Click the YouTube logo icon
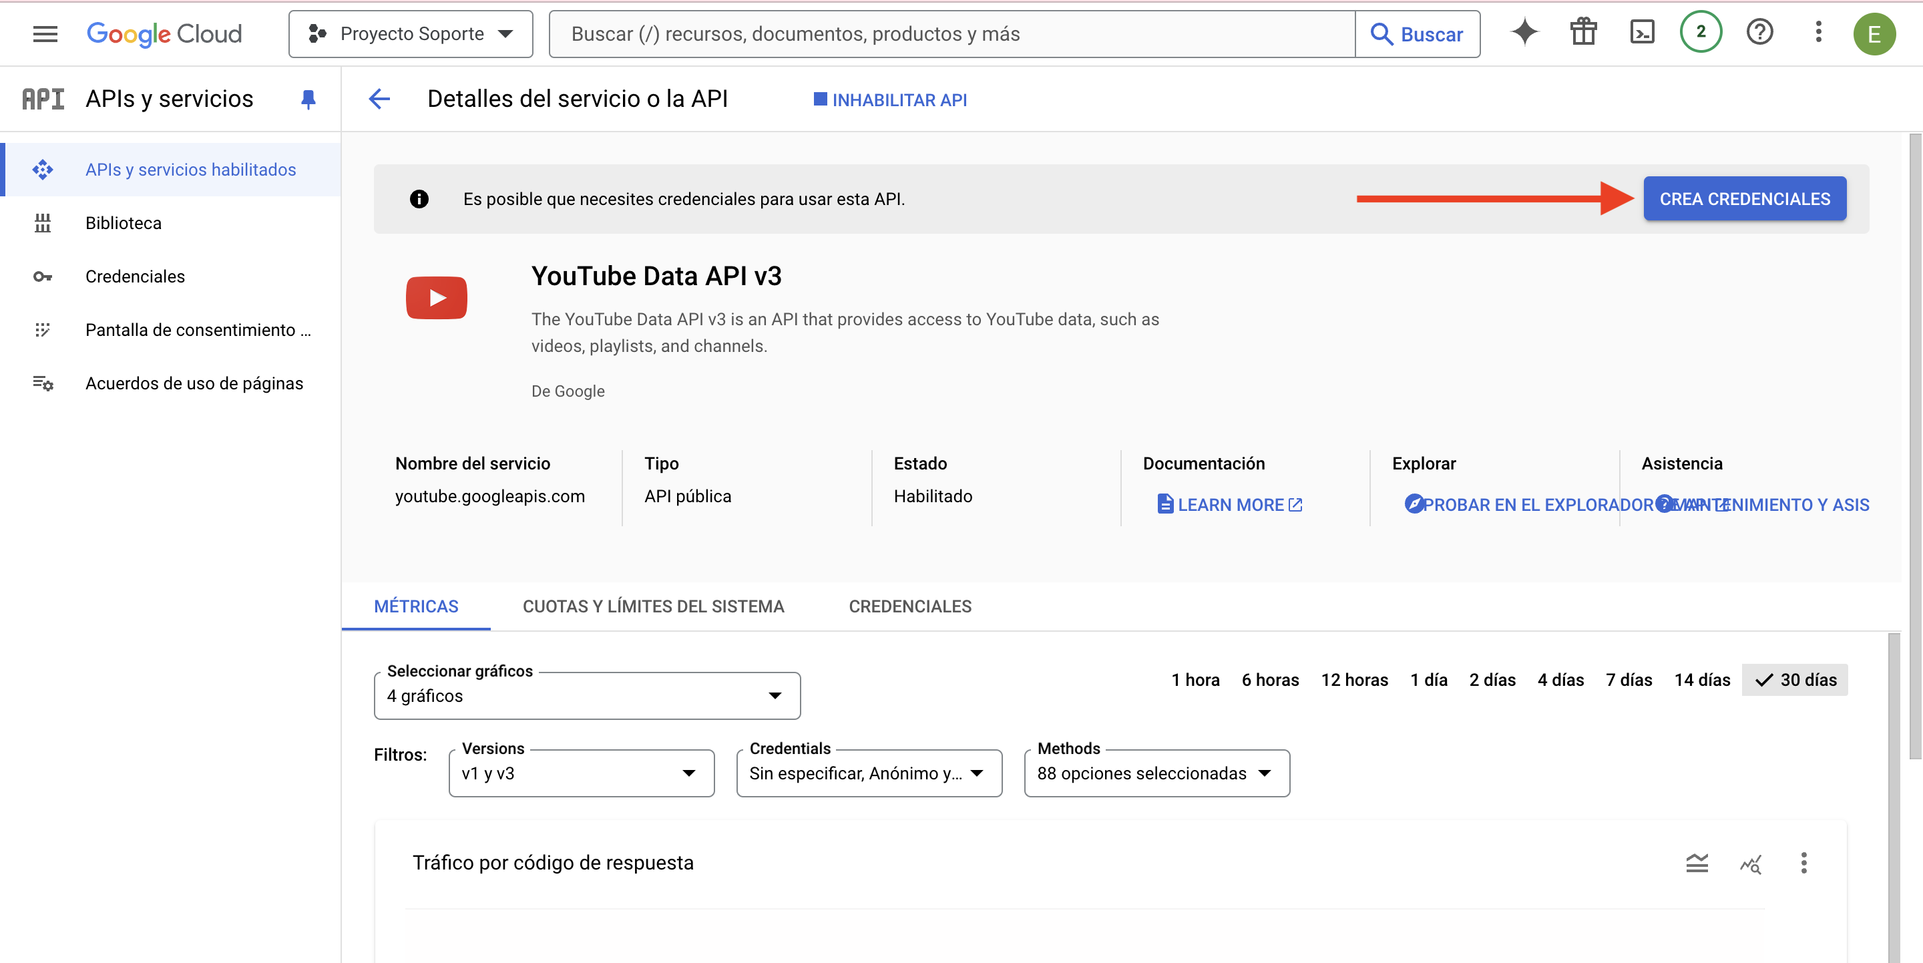The width and height of the screenshot is (1923, 963). [x=437, y=298]
